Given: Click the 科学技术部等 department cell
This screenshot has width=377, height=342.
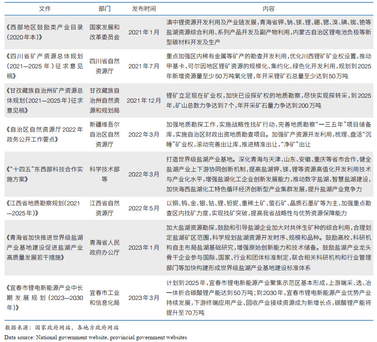Looking at the screenshot, I should click(x=104, y=173).
